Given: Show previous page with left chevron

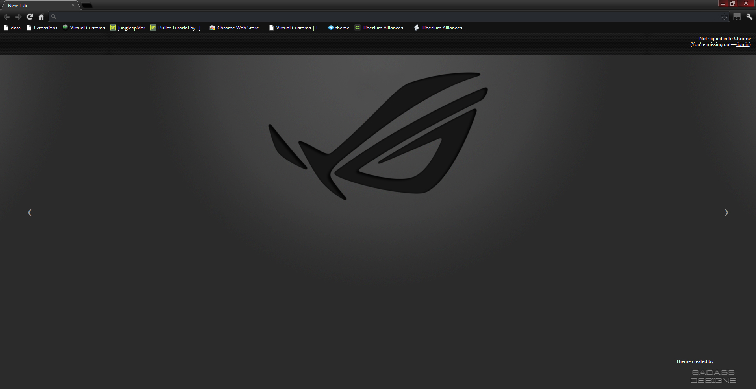Looking at the screenshot, I should click(30, 213).
